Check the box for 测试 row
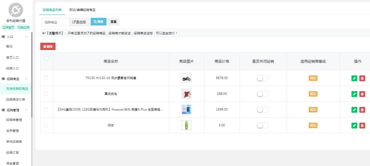This screenshot has height=166, width=370. pyautogui.click(x=46, y=125)
